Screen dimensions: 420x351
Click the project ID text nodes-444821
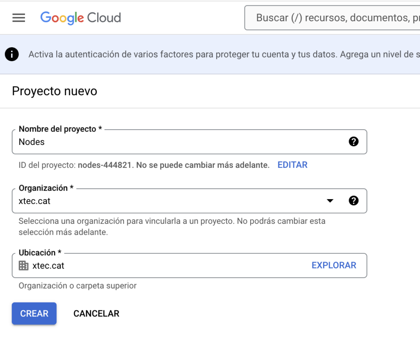105,165
